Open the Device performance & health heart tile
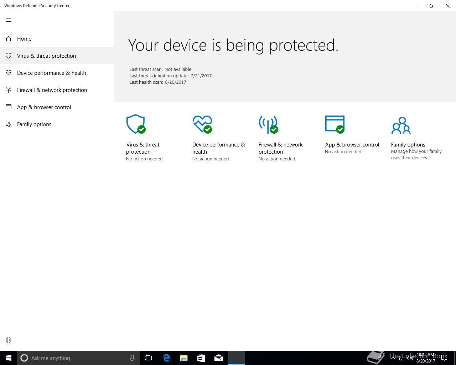The height and width of the screenshot is (365, 456). [x=202, y=124]
